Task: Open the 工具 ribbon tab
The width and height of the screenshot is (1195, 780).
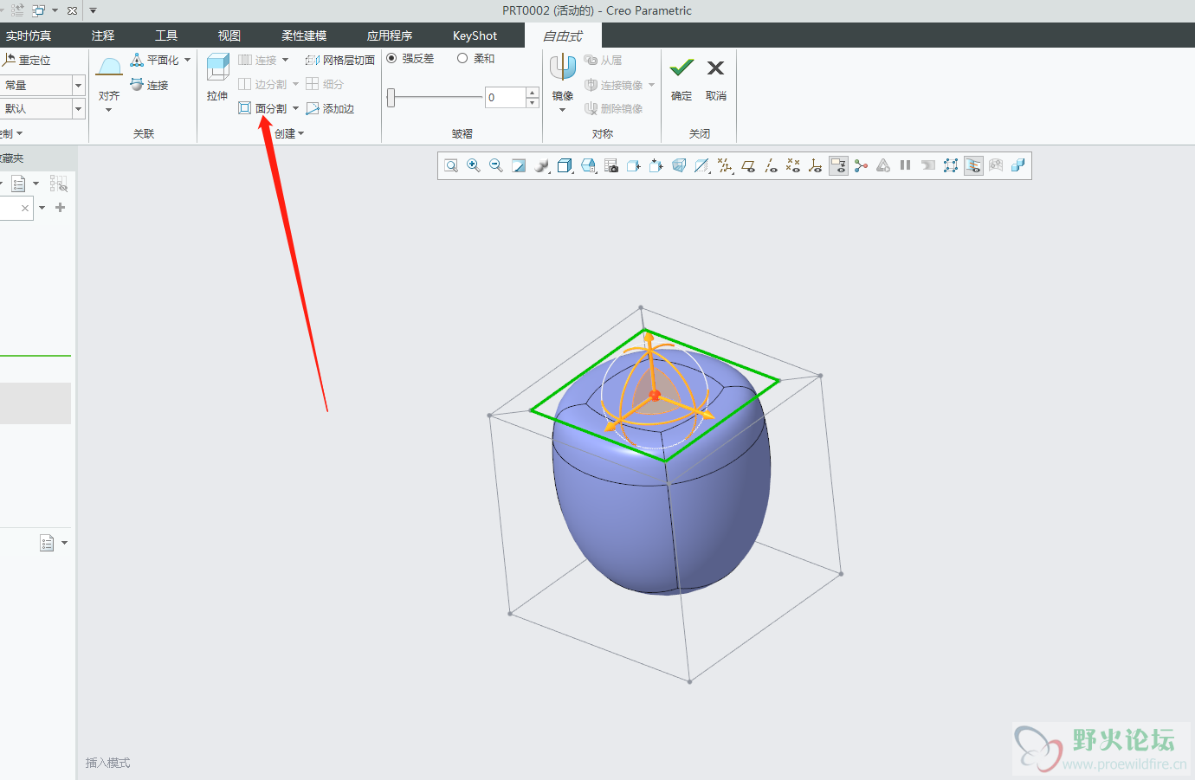Action: (x=166, y=35)
